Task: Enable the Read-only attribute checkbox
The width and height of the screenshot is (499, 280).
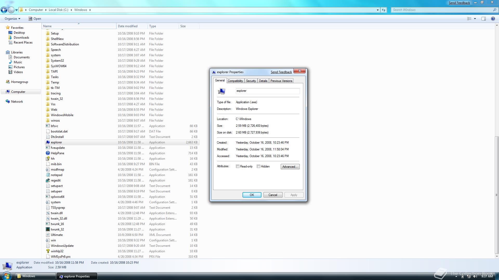Action: tap(238, 166)
